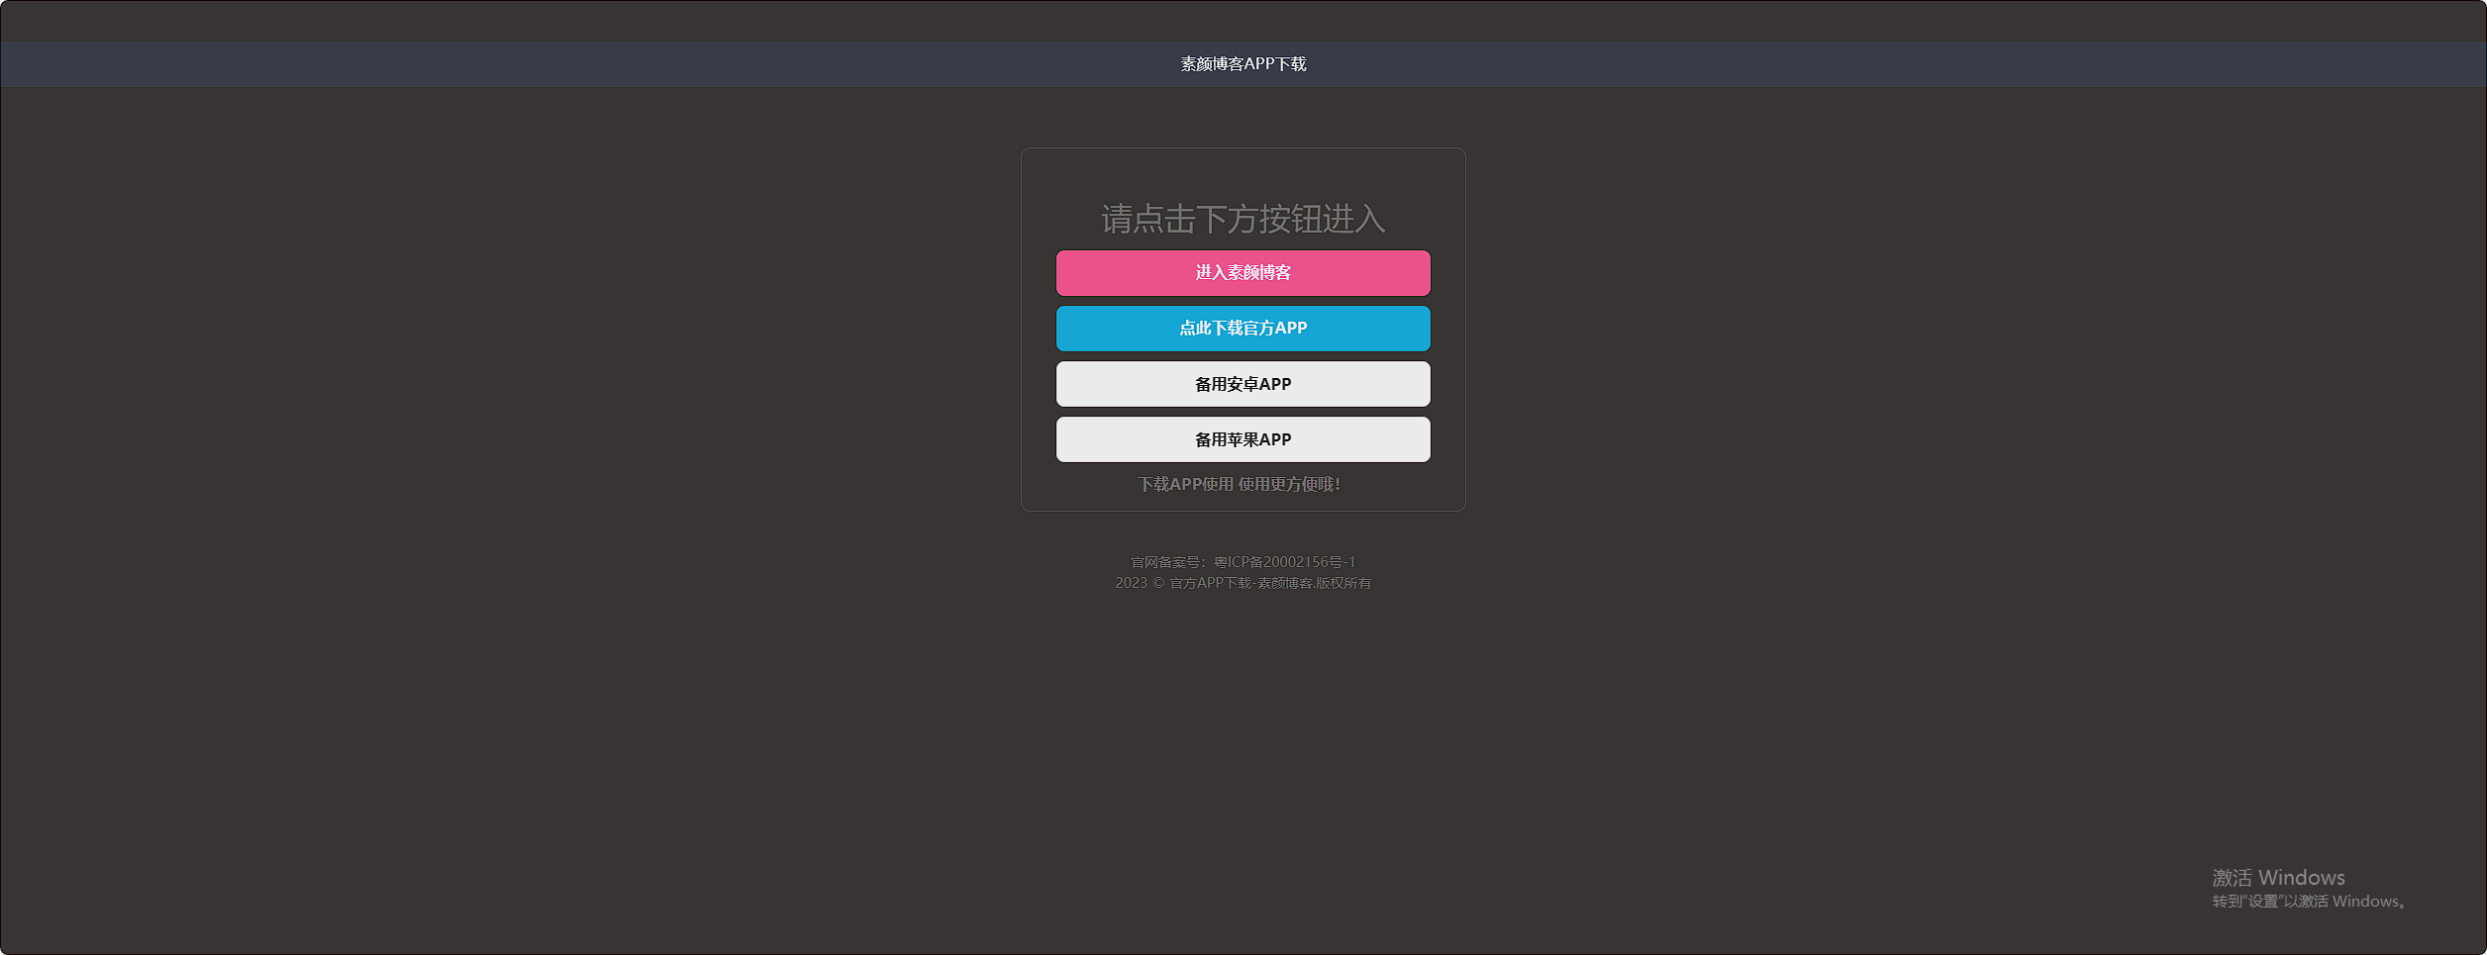The image size is (2487, 955).
Task: Click the 请点击下方按钮进入 heading text
Action: 1243,220
